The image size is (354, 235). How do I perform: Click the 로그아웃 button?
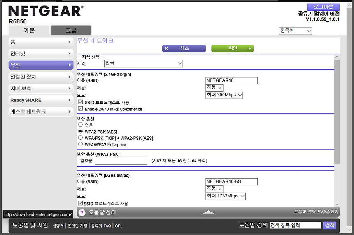coord(323,7)
